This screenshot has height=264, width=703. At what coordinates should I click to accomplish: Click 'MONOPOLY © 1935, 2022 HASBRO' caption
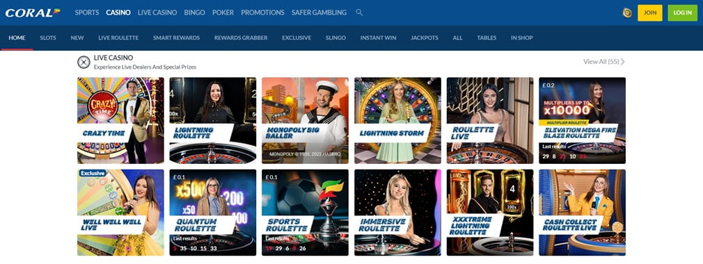point(305,154)
